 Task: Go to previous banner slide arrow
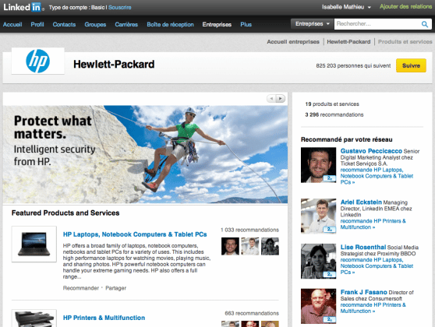pos(271,98)
